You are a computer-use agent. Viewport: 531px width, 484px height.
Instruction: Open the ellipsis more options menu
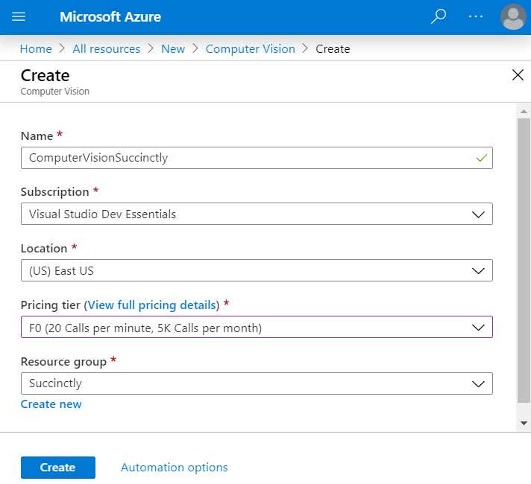click(476, 16)
